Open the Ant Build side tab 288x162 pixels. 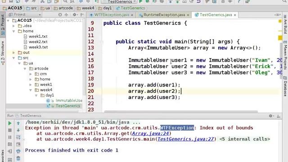point(285,24)
